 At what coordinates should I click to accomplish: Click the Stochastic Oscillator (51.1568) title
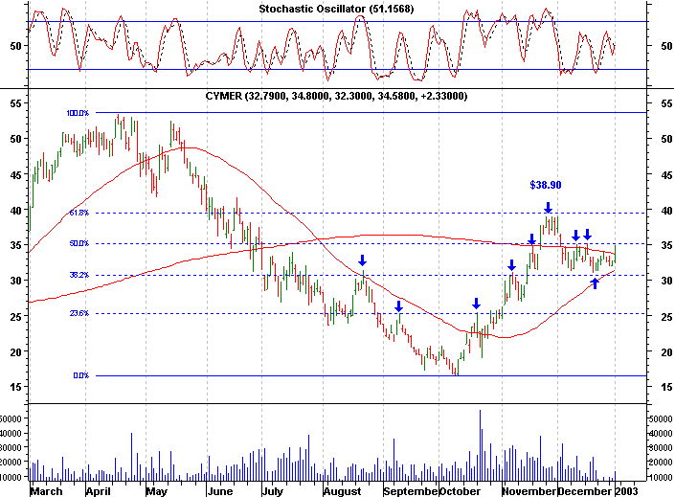(336, 9)
